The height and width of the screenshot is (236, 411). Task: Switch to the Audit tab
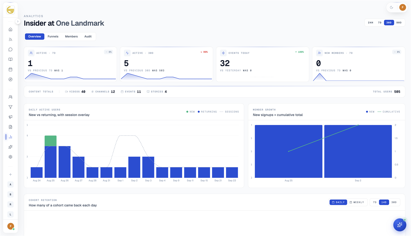pos(88,36)
